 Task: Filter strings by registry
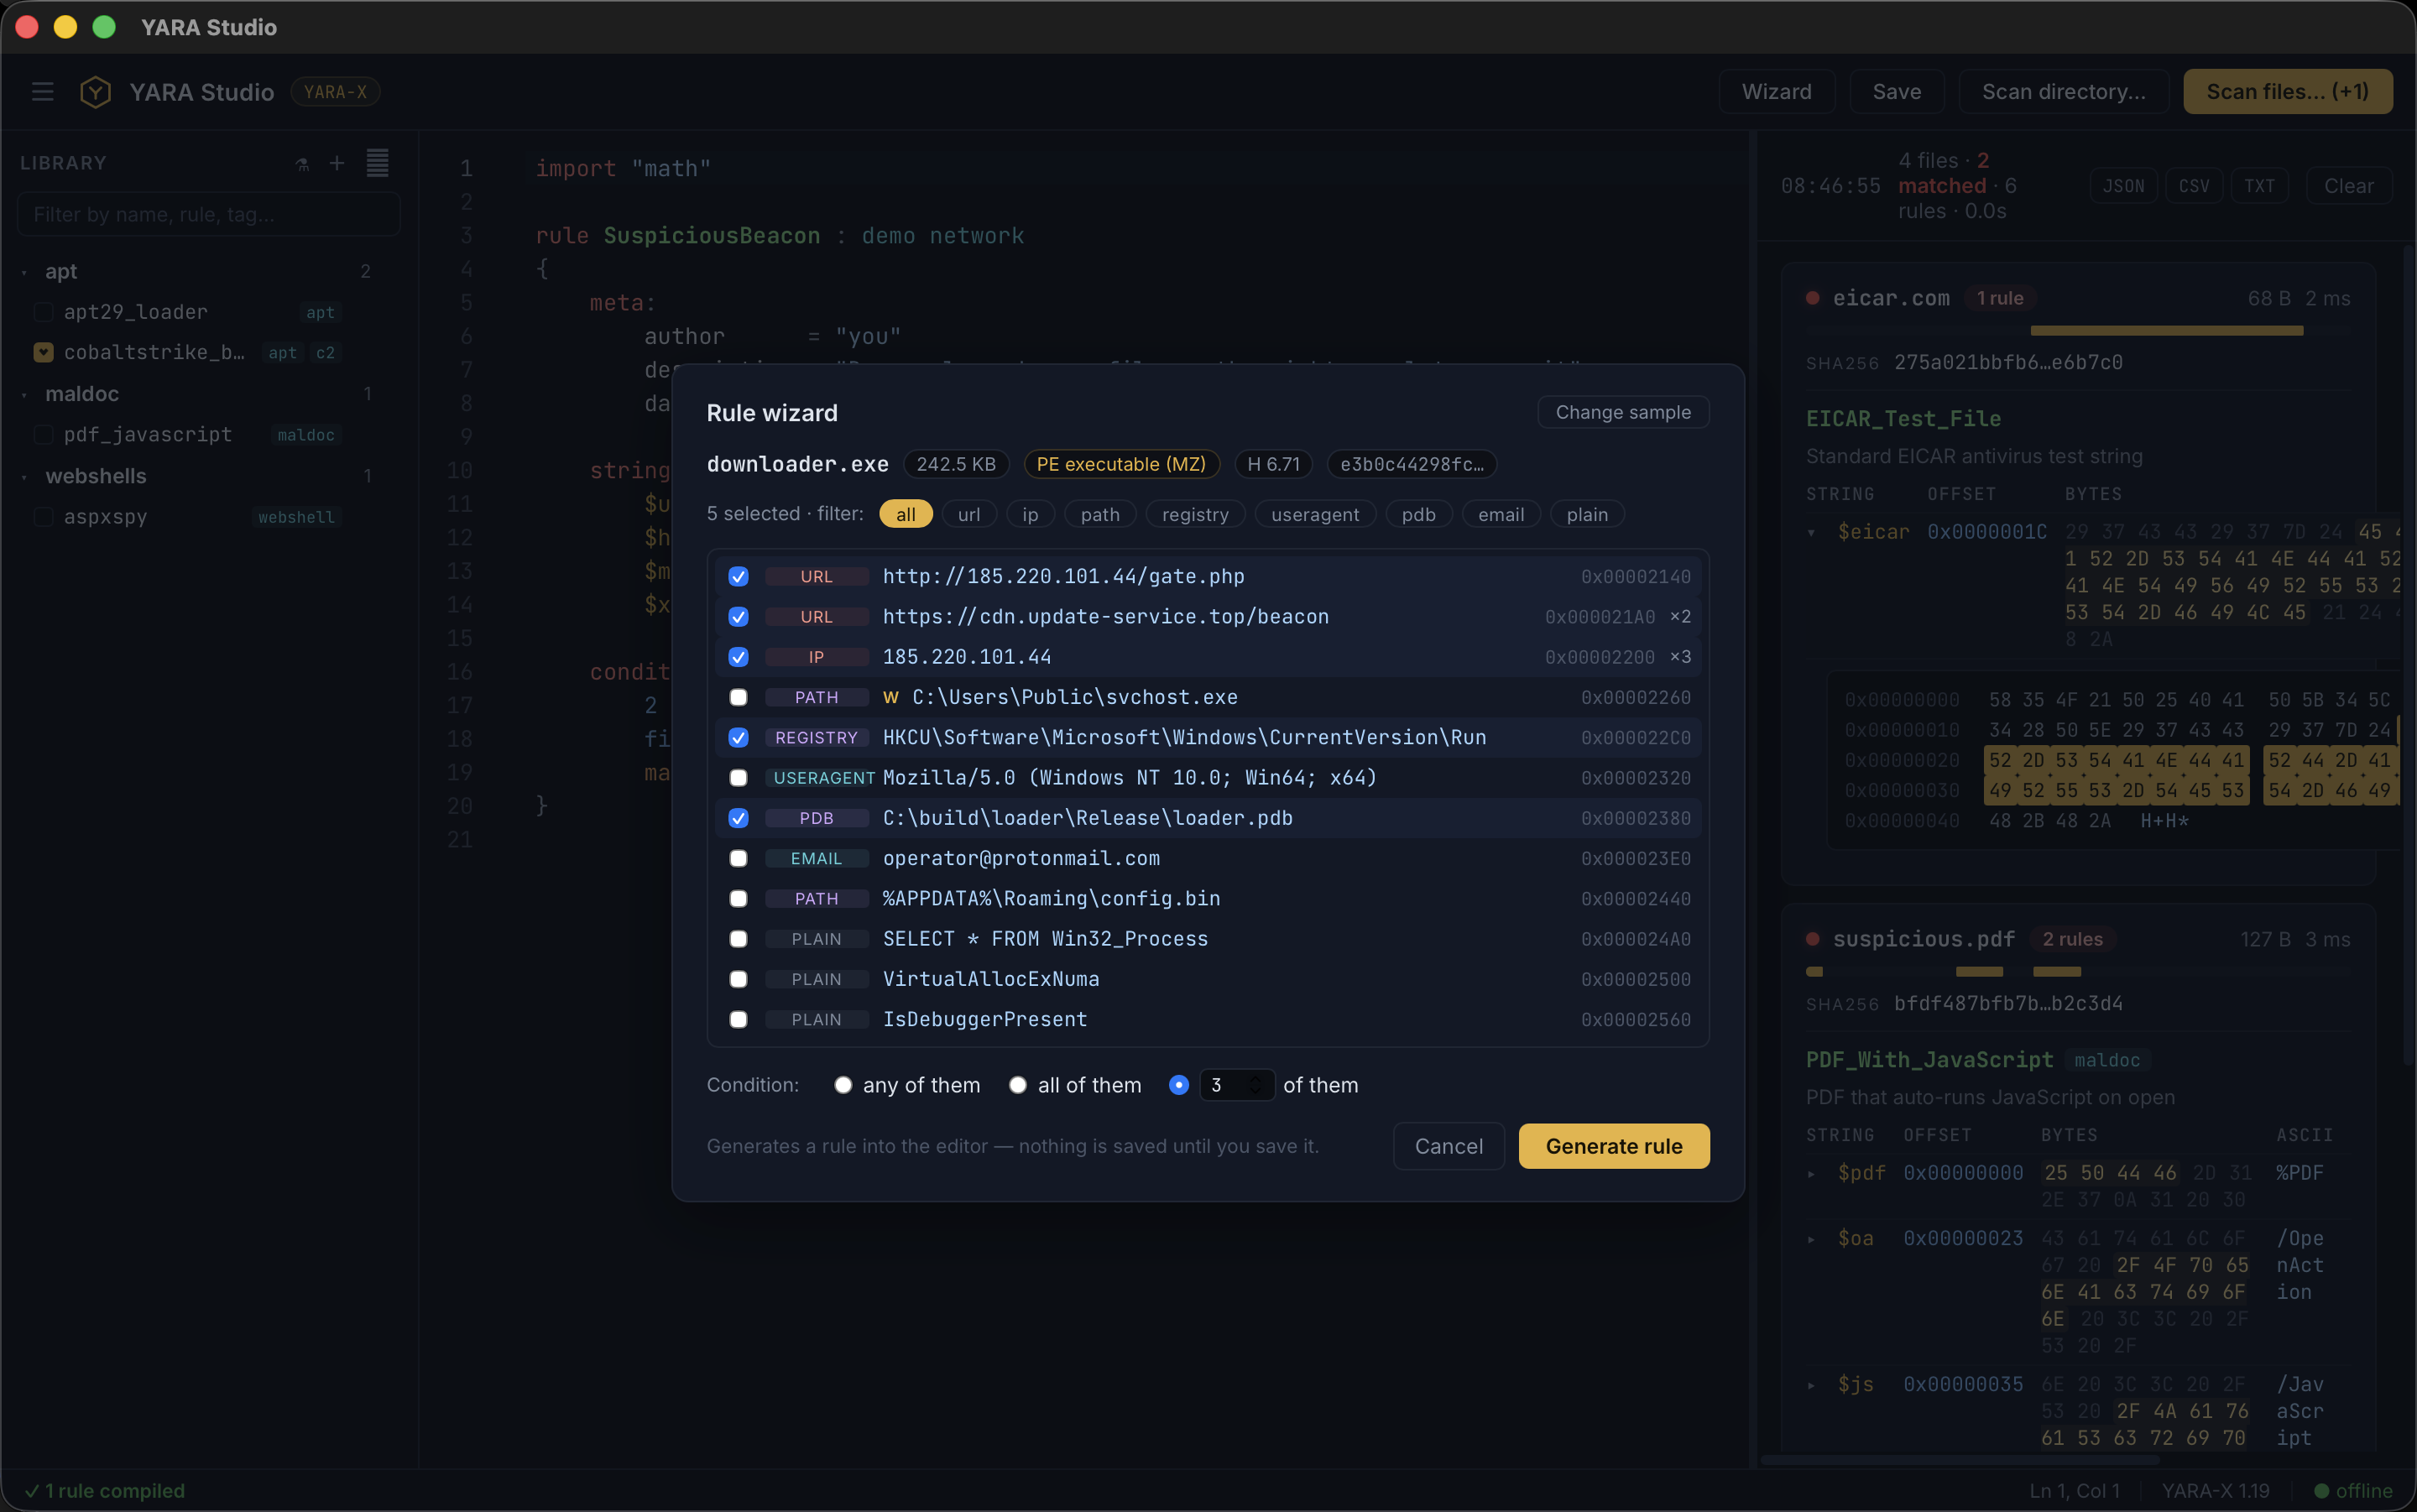[1195, 514]
